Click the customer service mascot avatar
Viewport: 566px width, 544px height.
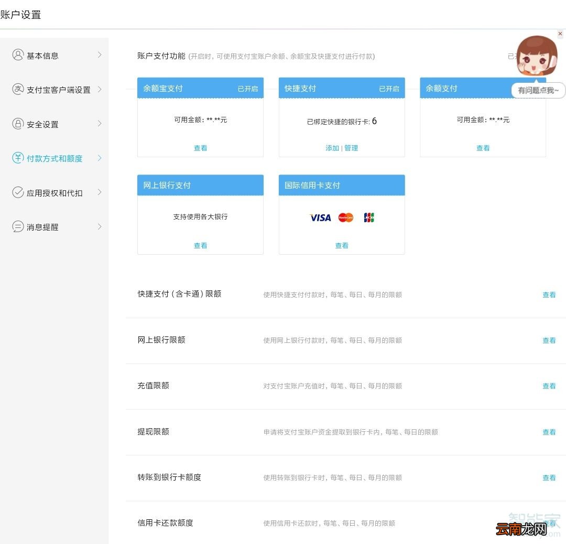click(x=537, y=56)
